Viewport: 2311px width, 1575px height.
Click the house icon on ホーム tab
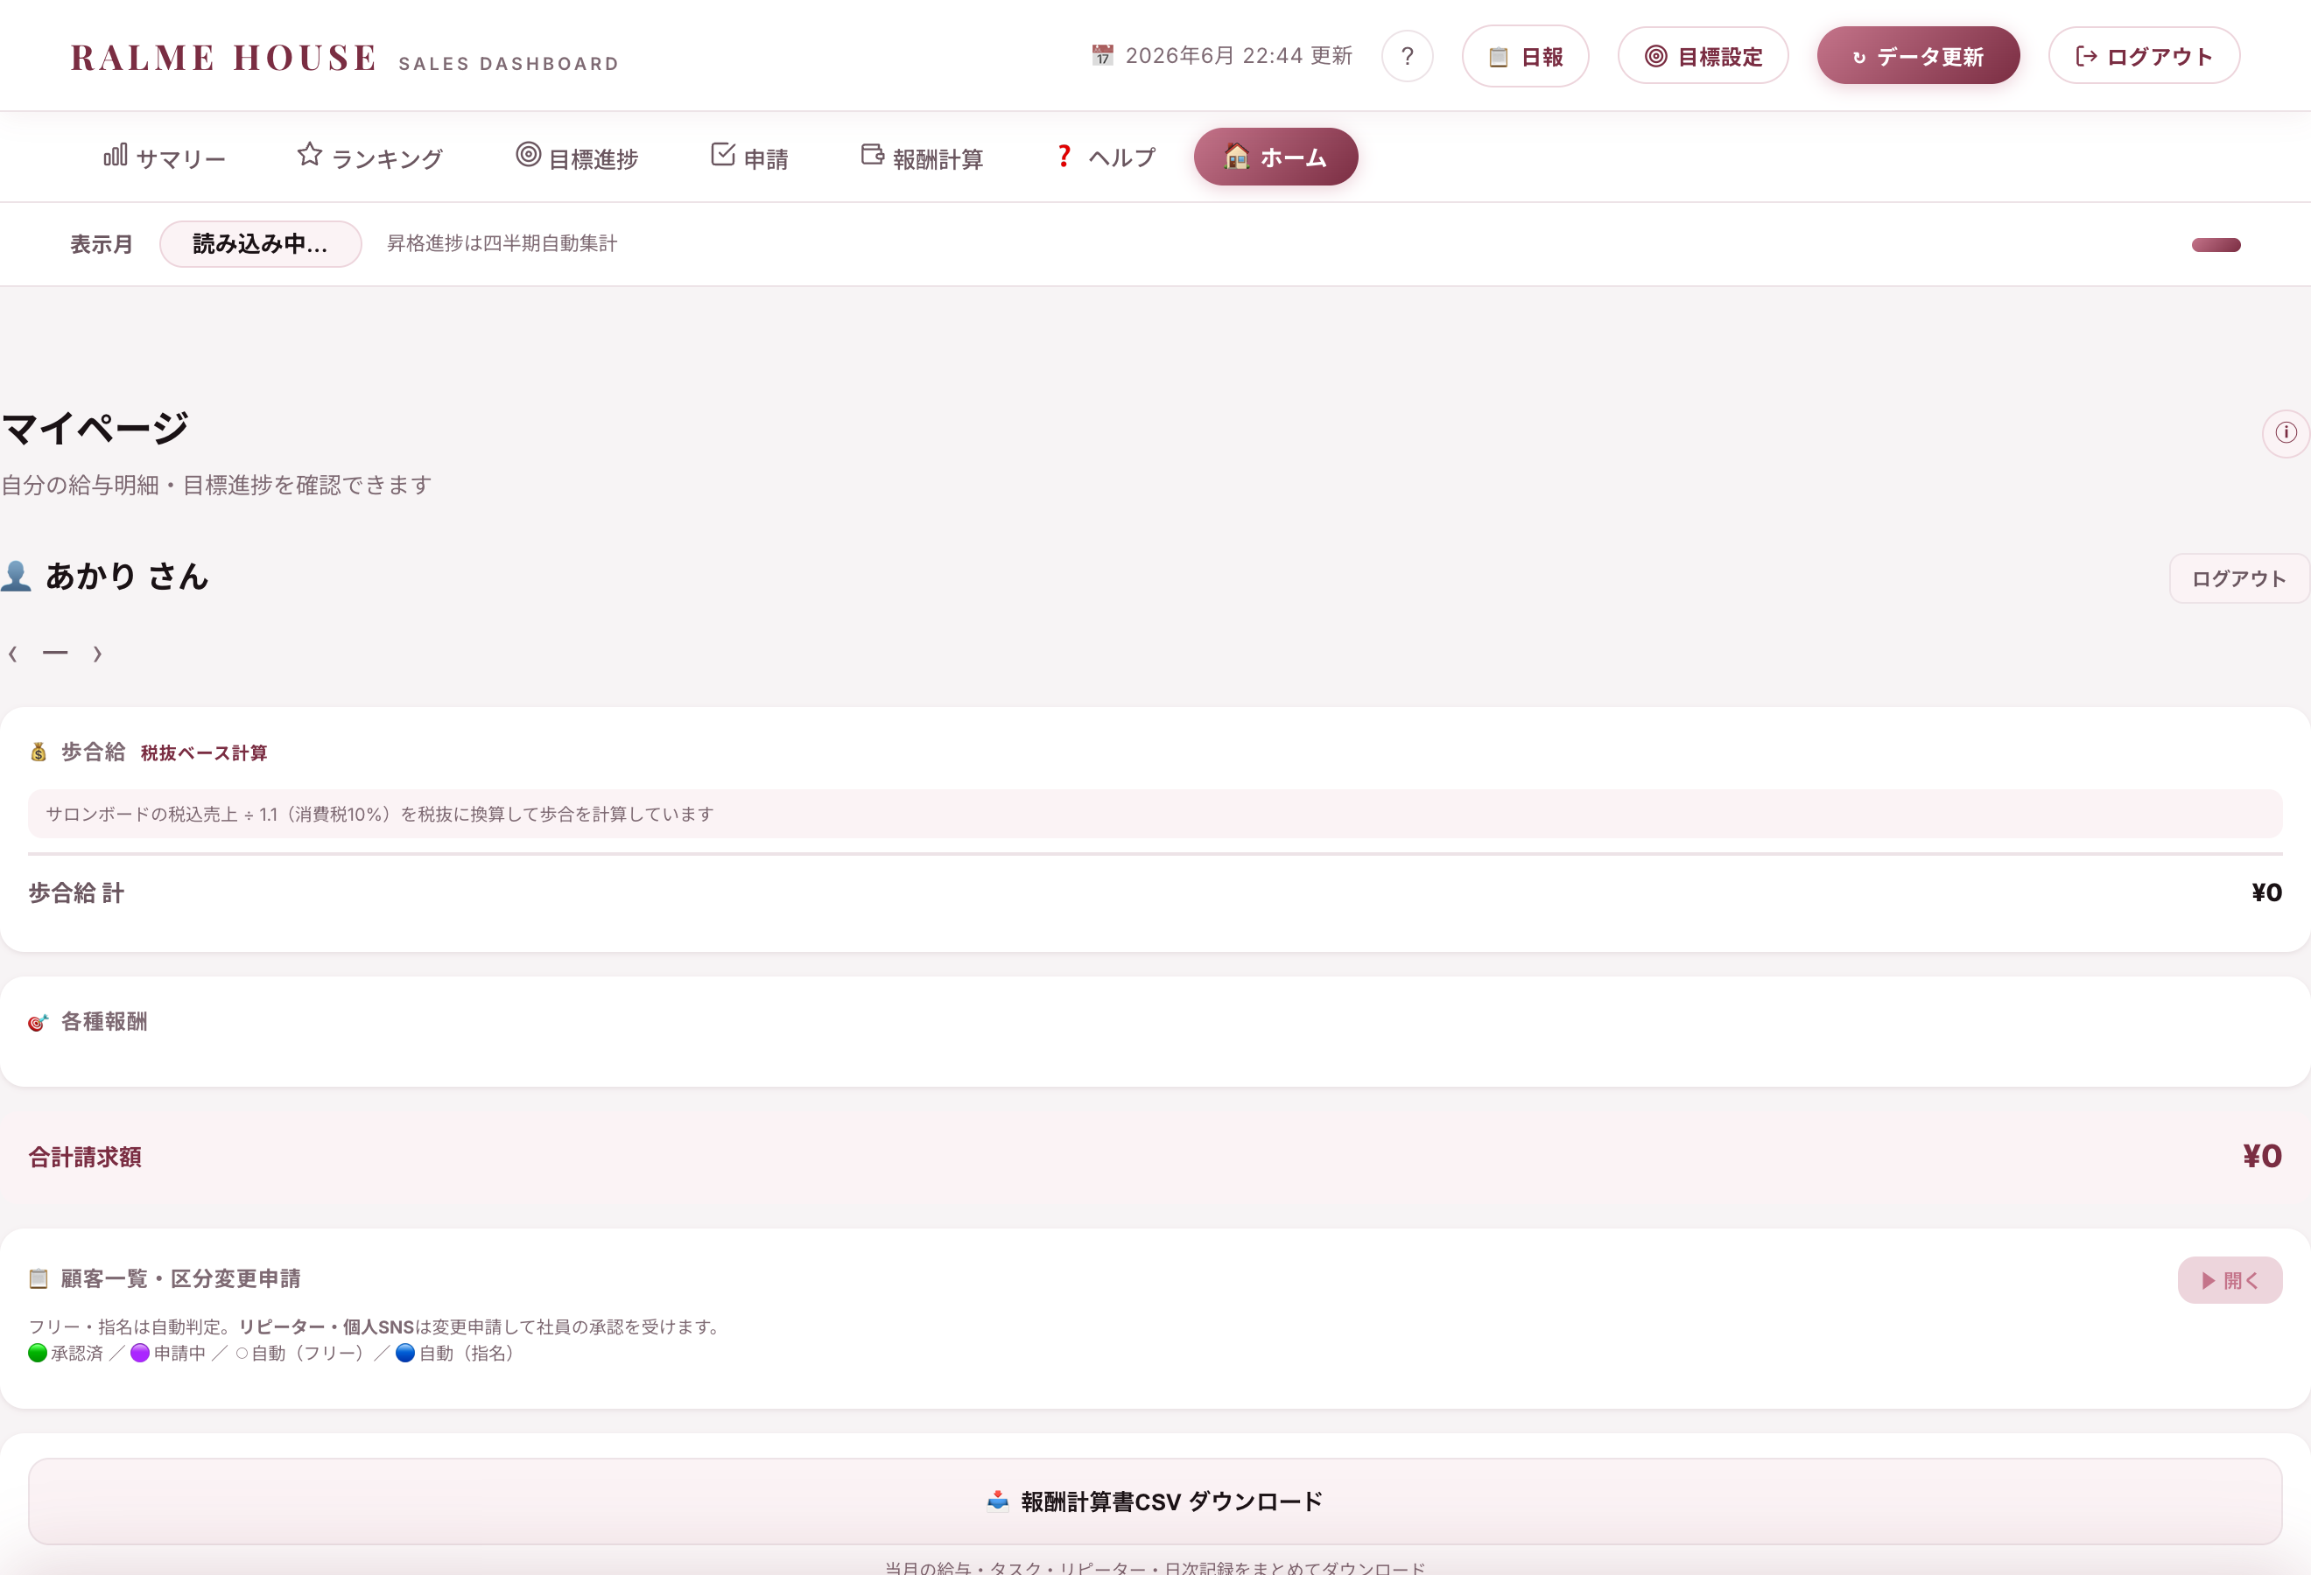pos(1236,156)
